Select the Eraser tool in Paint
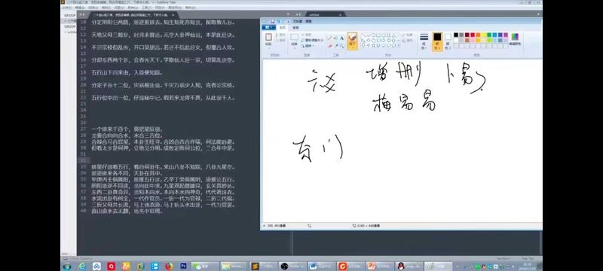 tap(330, 46)
